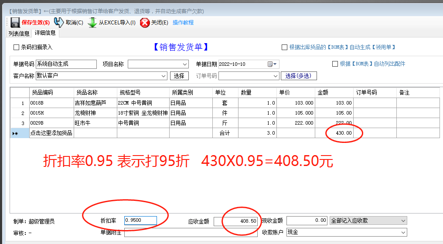Click the unit price cell 103.000
The image size is (443, 244).
pyautogui.click(x=296, y=103)
